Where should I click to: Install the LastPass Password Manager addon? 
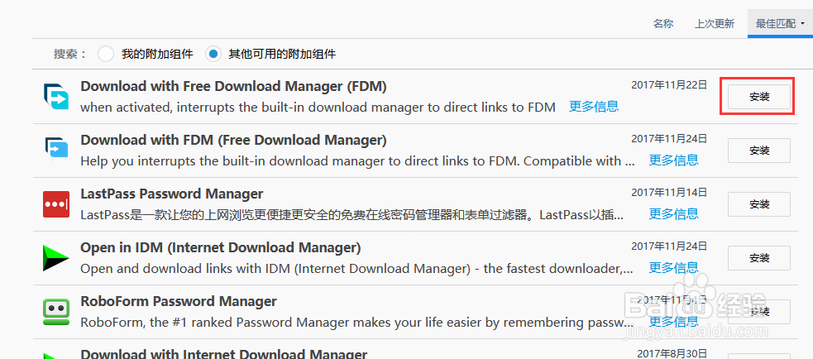pyautogui.click(x=758, y=204)
